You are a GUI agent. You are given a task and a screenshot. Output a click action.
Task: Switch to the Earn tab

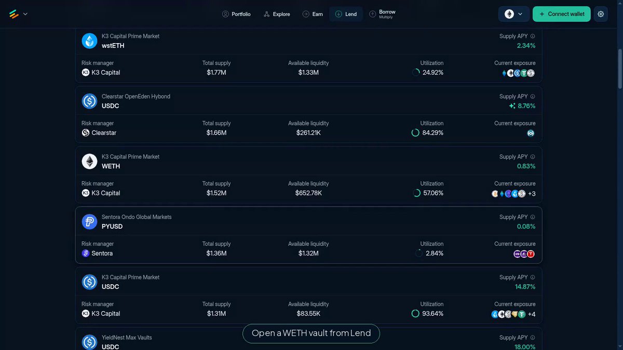point(313,14)
